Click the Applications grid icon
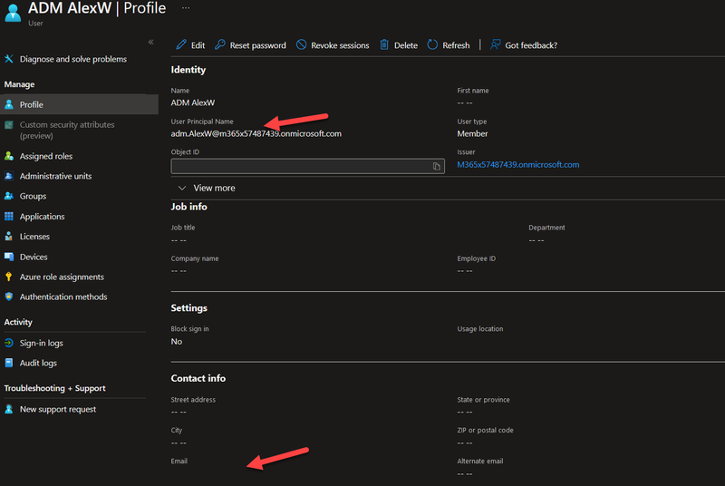Viewport: 725px width, 486px height. (9, 216)
